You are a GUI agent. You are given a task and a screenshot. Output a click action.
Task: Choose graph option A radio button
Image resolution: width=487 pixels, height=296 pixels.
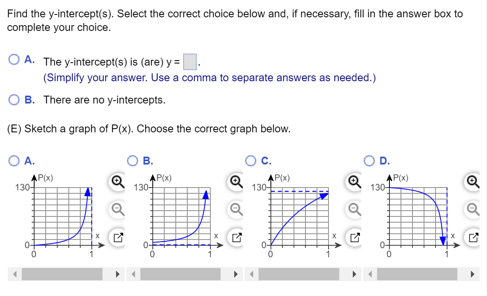click(x=14, y=160)
